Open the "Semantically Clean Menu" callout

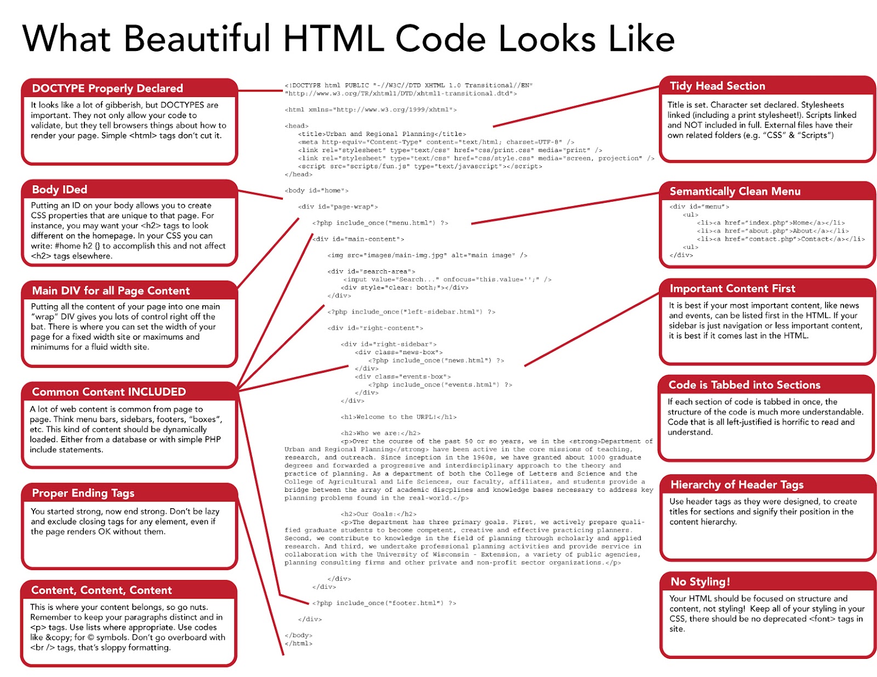pos(734,192)
